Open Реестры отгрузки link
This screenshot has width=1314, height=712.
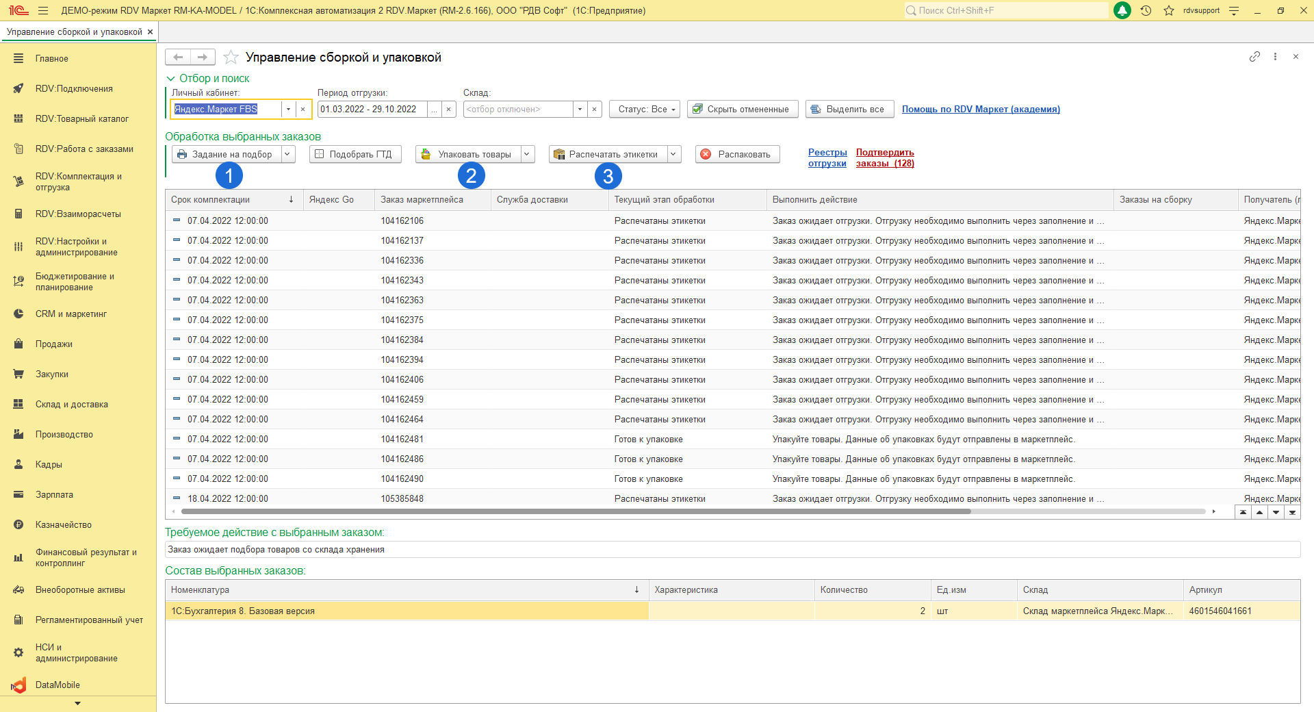(827, 157)
